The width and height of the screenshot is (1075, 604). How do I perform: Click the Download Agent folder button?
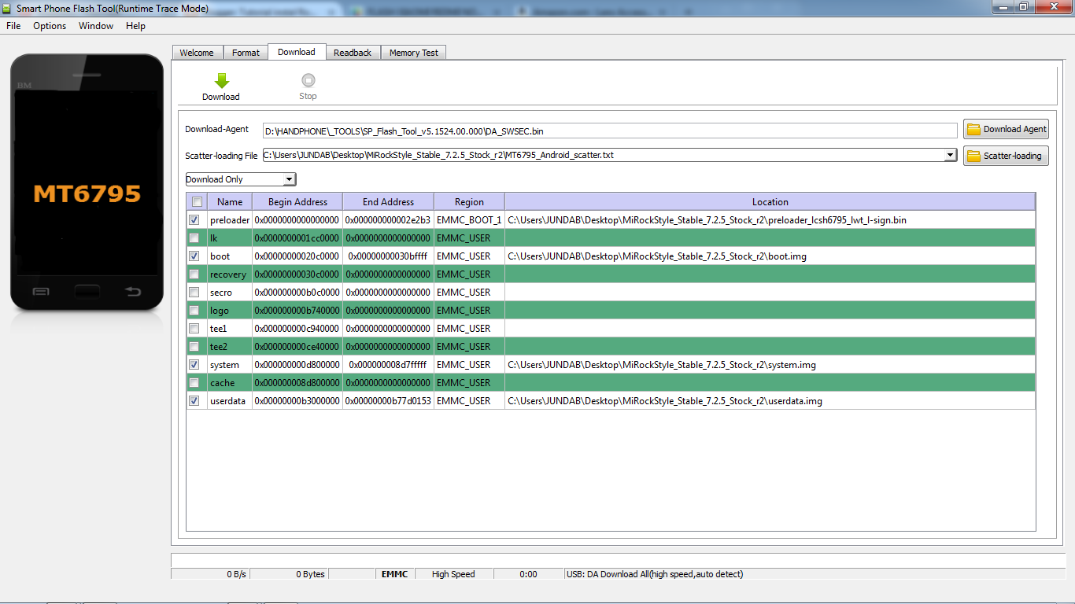point(1006,129)
